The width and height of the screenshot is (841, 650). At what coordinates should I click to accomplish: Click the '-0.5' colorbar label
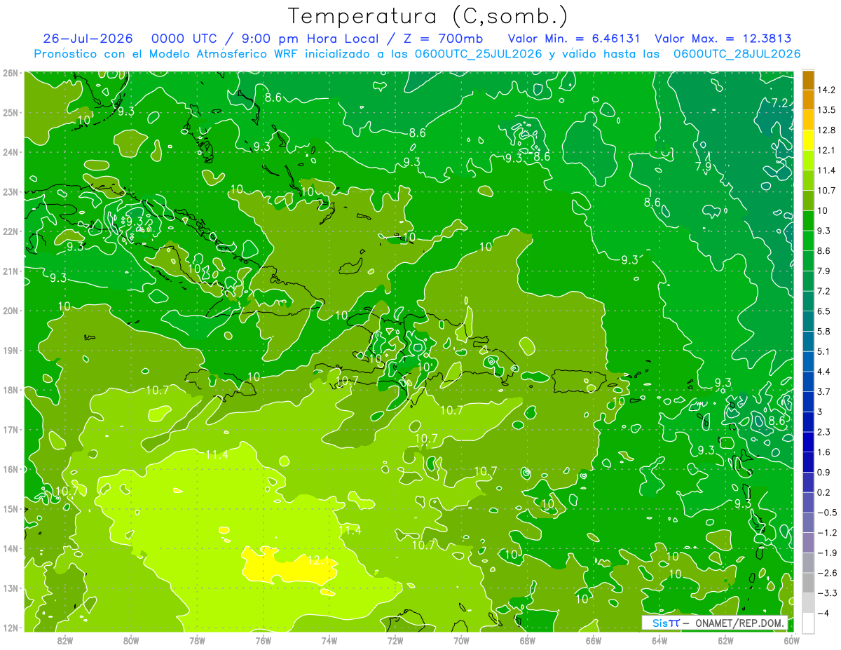click(x=827, y=513)
